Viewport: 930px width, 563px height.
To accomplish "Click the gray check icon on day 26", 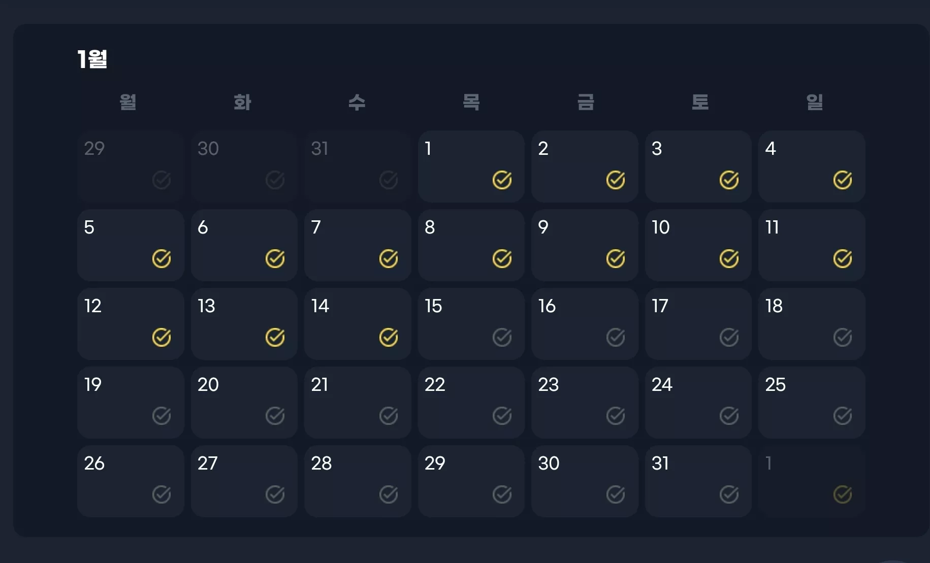I will 162,494.
